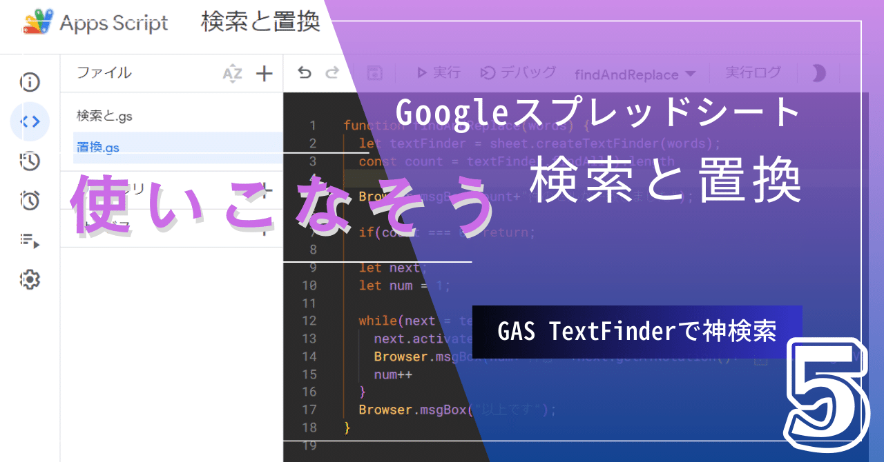Open Project Settings gear icon
884x462 pixels.
[30, 280]
